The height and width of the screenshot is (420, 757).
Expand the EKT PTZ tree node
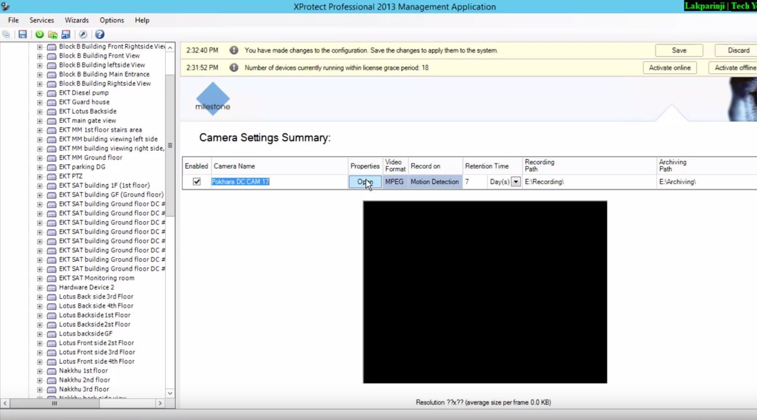(40, 176)
